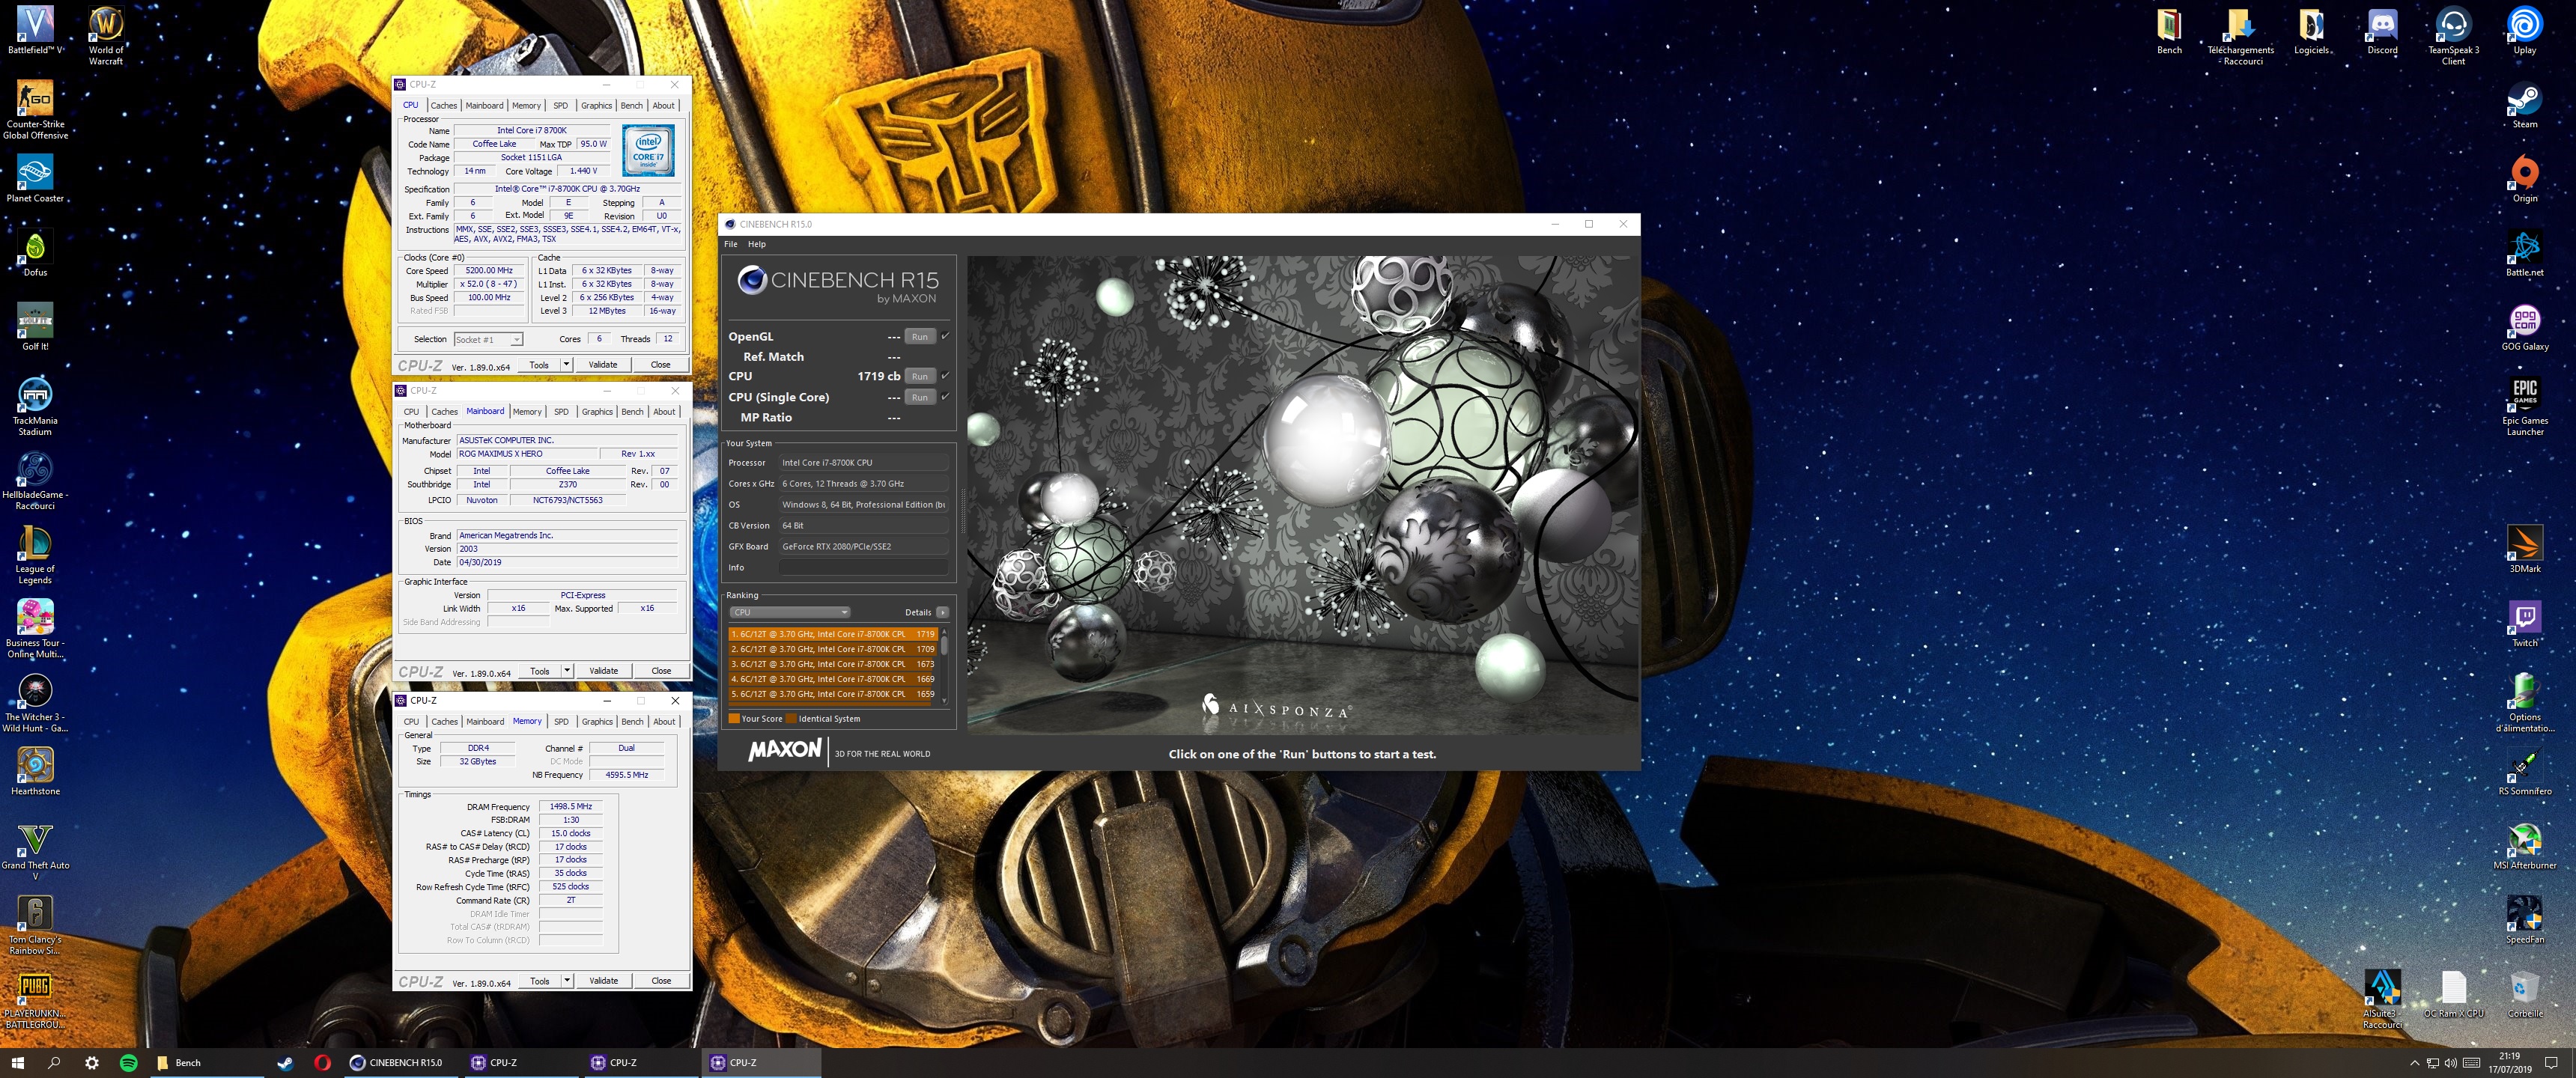Select the first ranking entry scoring 1719

833,634
